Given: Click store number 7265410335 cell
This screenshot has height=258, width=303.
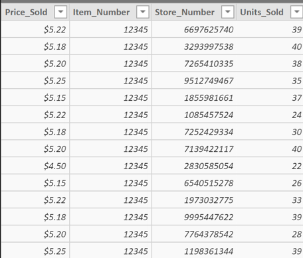Looking at the screenshot, I should pyautogui.click(x=194, y=64).
